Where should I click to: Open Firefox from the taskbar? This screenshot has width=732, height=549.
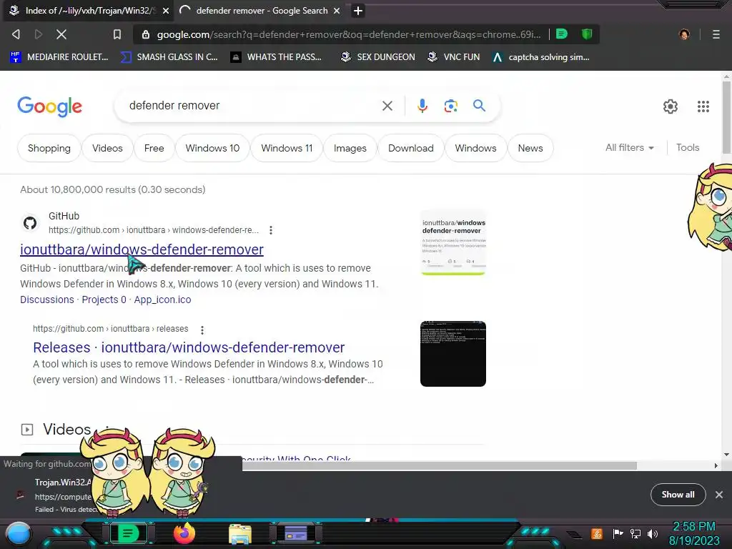pos(184,533)
